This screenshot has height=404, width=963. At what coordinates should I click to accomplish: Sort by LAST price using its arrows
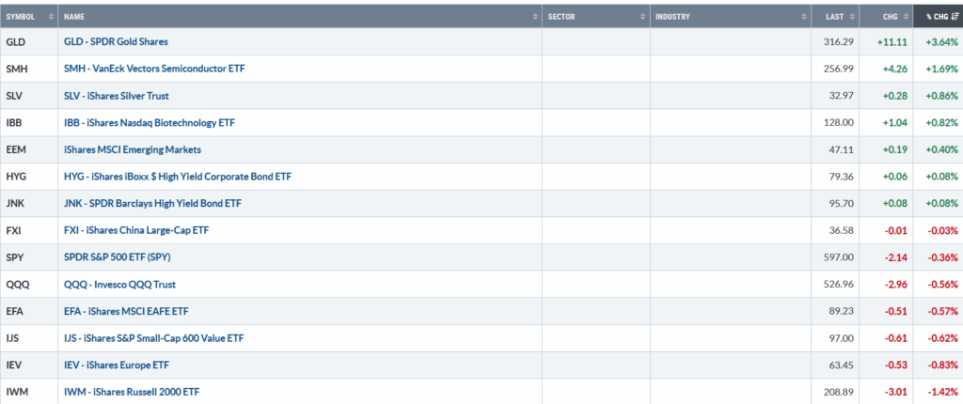click(x=852, y=17)
